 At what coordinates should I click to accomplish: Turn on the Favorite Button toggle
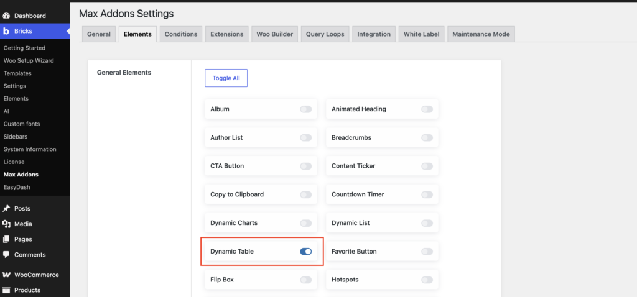coord(427,252)
